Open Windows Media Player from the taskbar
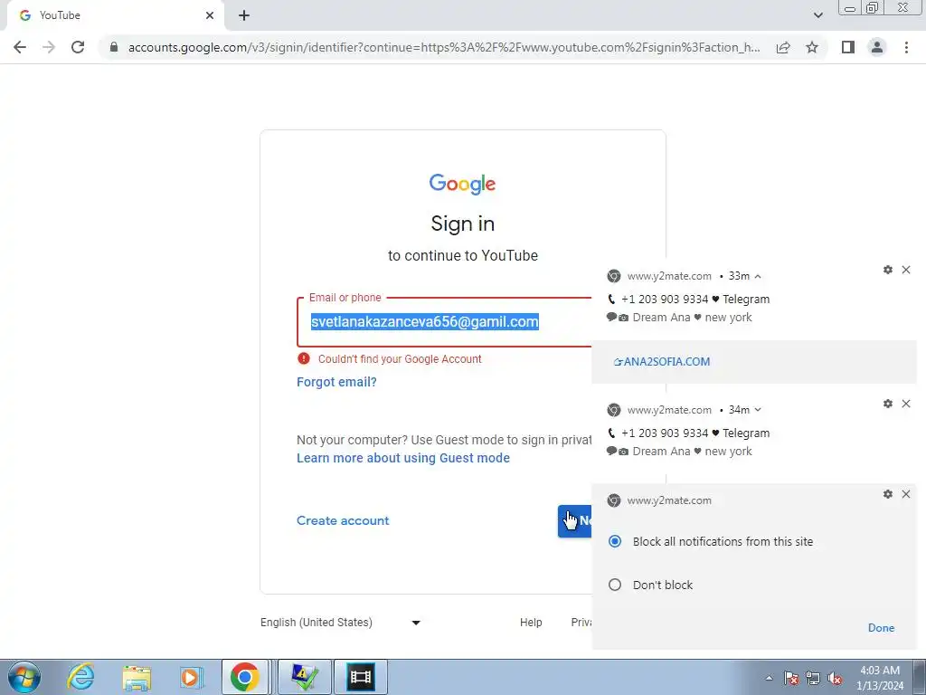Viewport: 926px width, 695px height. [191, 677]
